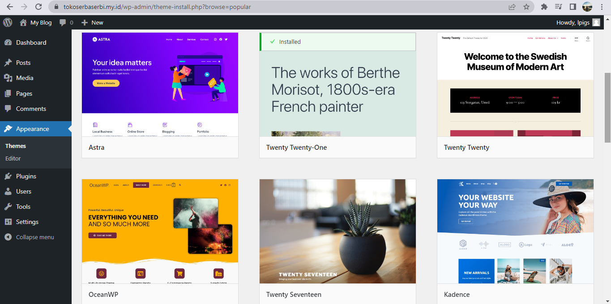The width and height of the screenshot is (611, 304).
Task: Open Media in the sidebar
Action: (36, 78)
